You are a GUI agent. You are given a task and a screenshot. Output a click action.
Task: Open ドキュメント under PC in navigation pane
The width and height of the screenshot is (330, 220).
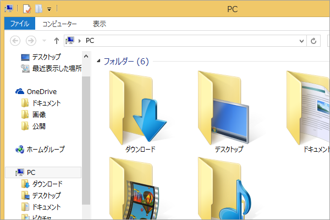(41, 207)
